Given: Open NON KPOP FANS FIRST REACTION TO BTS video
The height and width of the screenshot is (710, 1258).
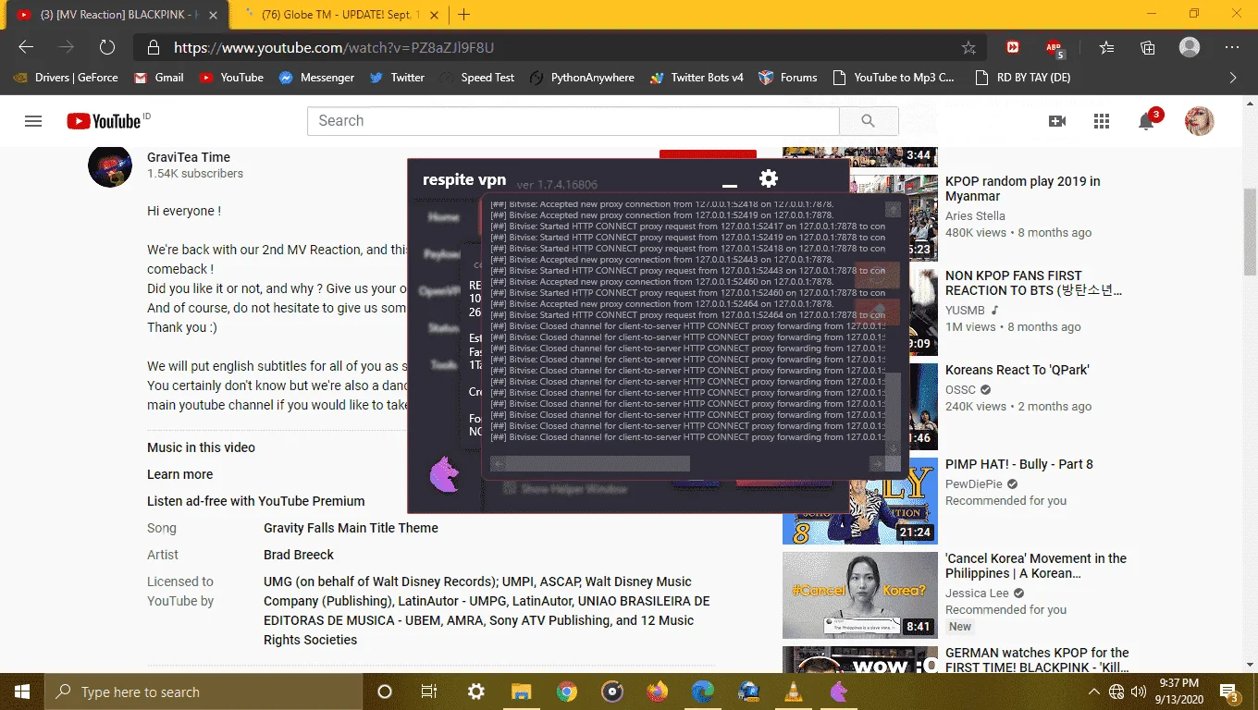Looking at the screenshot, I should [x=1033, y=283].
